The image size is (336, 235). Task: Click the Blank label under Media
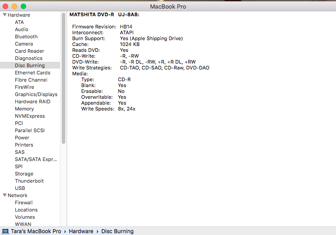(88, 85)
